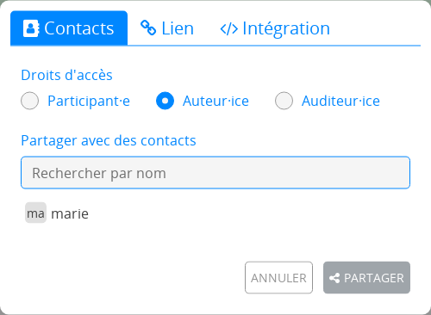Click the address book icon on Contacts tab

pos(31,28)
